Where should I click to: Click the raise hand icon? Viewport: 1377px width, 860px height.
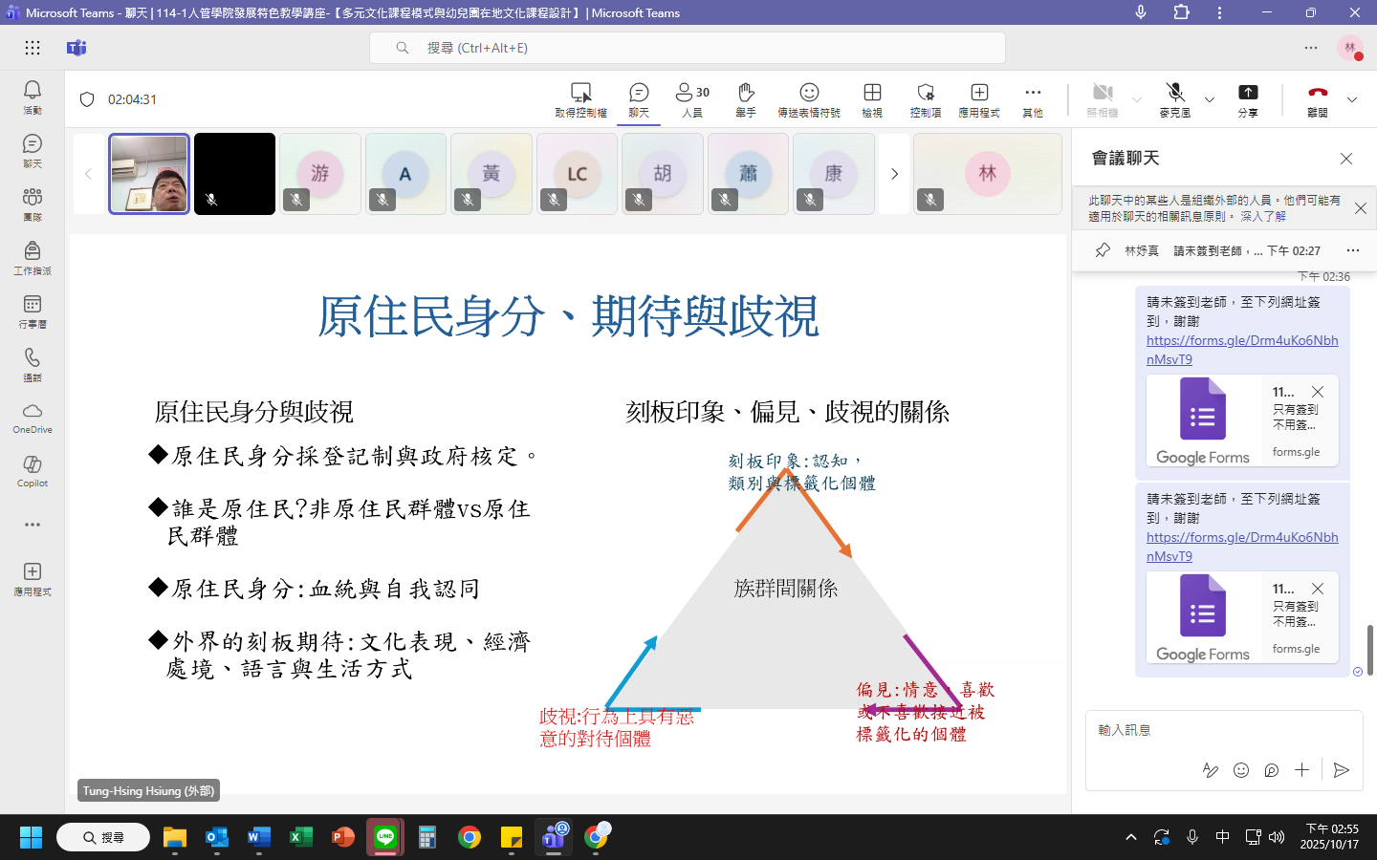click(746, 98)
